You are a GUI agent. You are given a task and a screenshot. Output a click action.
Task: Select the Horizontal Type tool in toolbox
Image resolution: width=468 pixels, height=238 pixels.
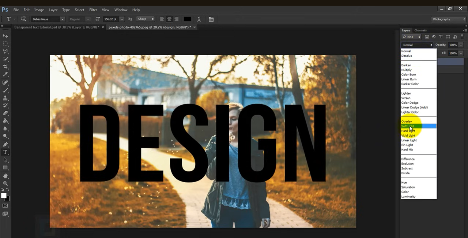[x=5, y=152]
